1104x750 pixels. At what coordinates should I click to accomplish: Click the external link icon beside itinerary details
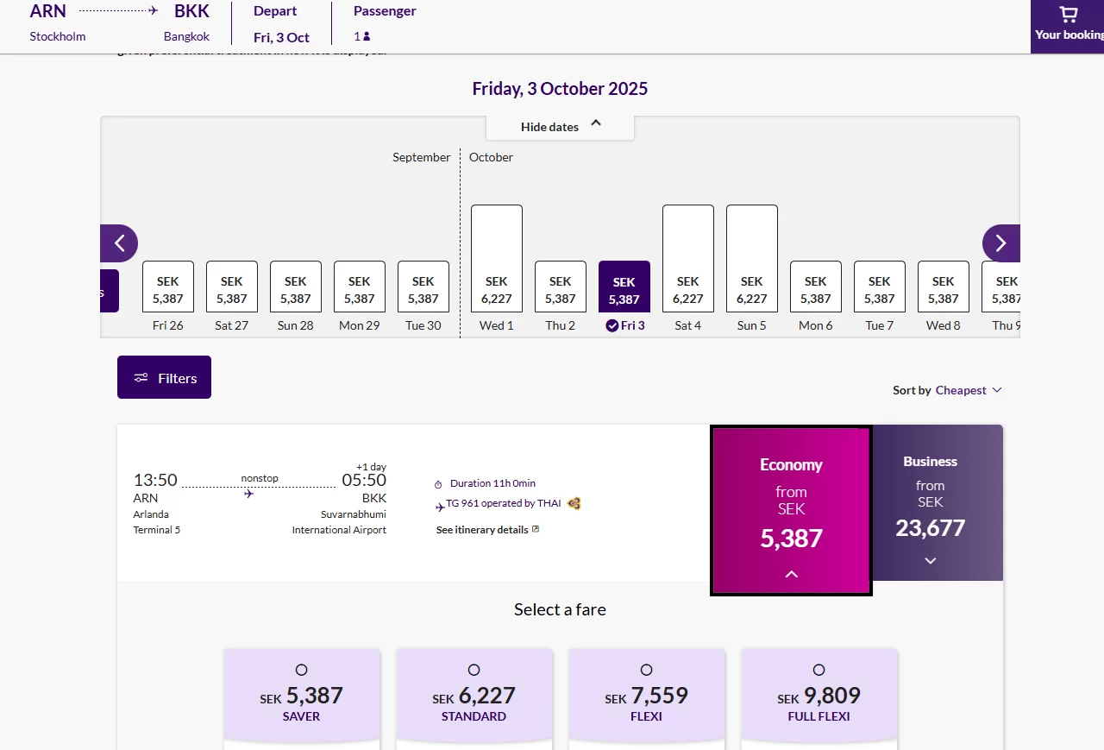coord(536,529)
